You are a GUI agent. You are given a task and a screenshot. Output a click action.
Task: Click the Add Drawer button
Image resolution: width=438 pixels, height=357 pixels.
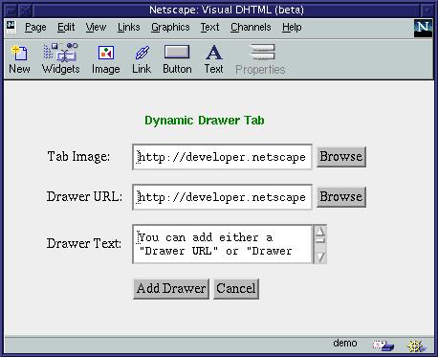[x=171, y=289]
